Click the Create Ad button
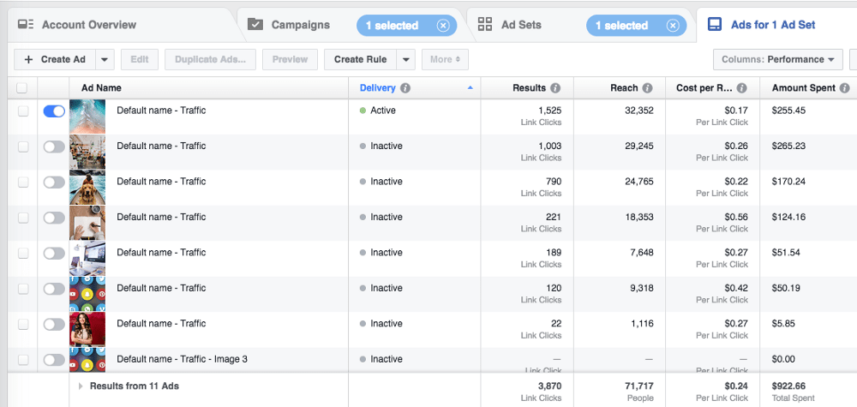The width and height of the screenshot is (857, 407). (55, 60)
